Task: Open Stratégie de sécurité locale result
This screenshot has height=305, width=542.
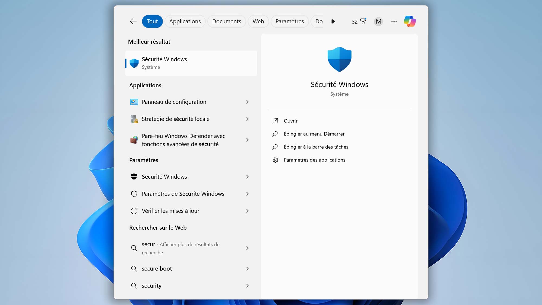Action: tap(191, 119)
